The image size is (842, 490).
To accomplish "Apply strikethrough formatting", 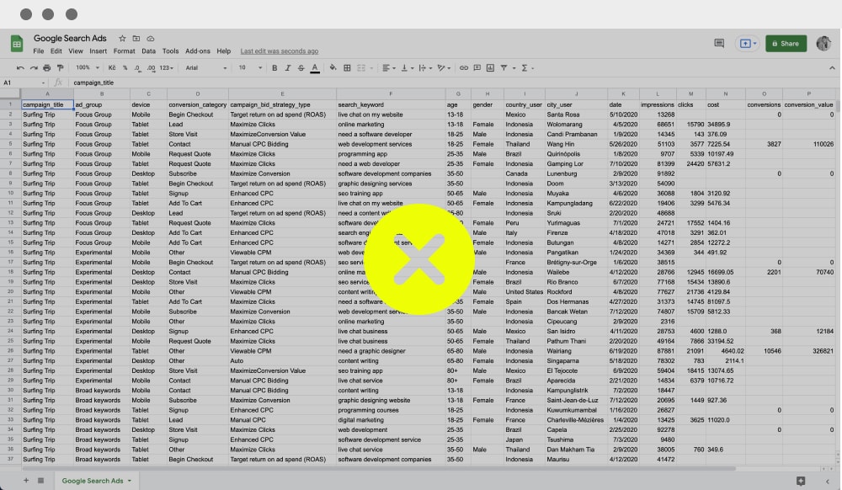I will pyautogui.click(x=301, y=68).
